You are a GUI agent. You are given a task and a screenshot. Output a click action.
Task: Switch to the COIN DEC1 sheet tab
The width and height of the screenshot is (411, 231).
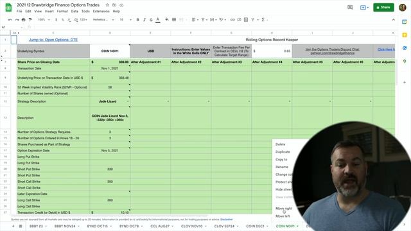[x=257, y=226]
